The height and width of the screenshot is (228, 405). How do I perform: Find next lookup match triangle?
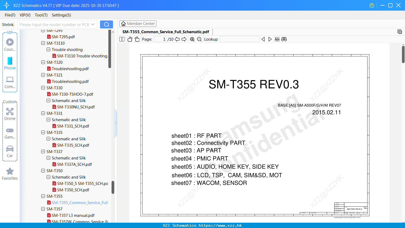[270, 39]
